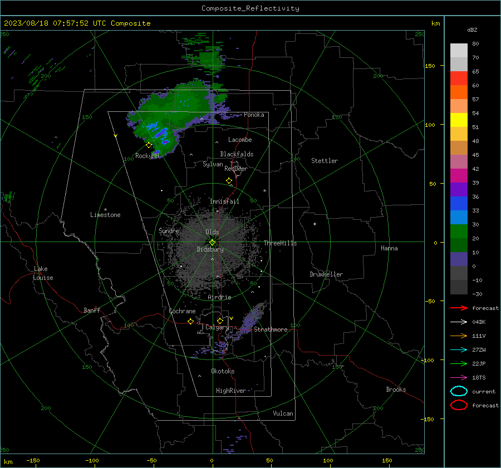Click the Lacombe town label
Image resolution: width=501 pixels, height=468 pixels.
pos(240,140)
